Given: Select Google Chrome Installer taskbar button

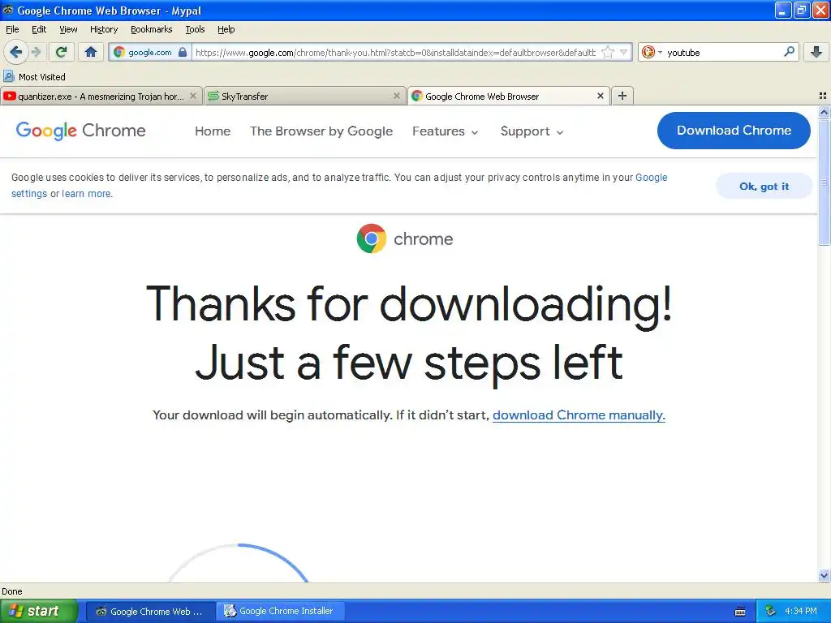Looking at the screenshot, I should (281, 612).
